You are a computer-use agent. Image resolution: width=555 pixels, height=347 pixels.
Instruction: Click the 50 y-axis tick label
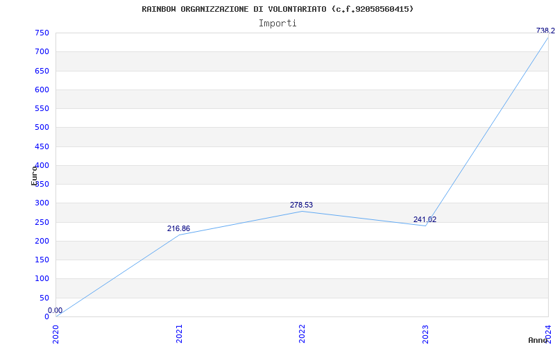[x=44, y=298]
